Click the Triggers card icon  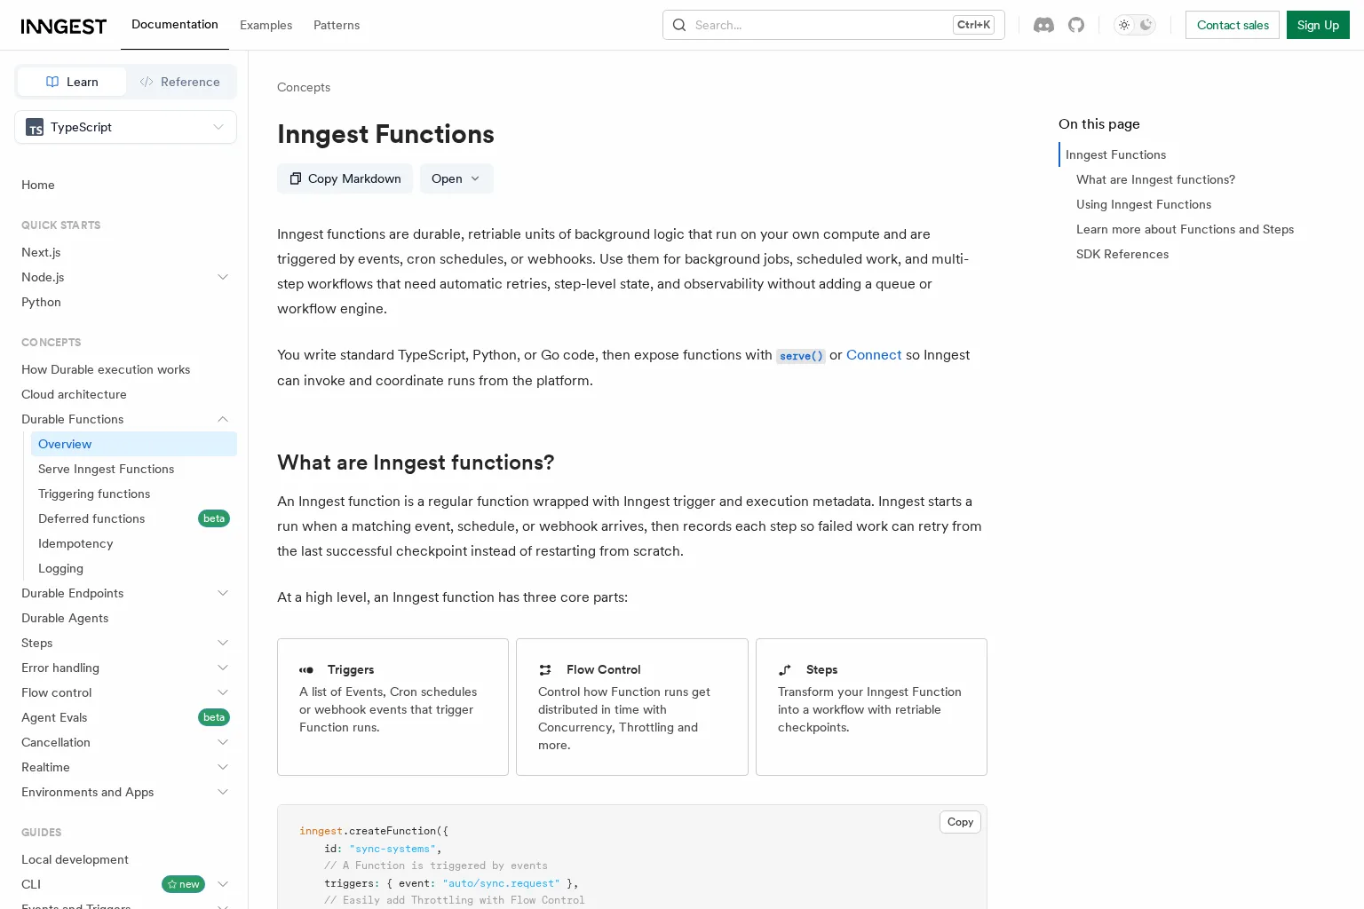tap(306, 669)
